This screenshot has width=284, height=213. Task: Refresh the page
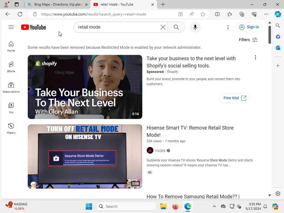[20, 14]
